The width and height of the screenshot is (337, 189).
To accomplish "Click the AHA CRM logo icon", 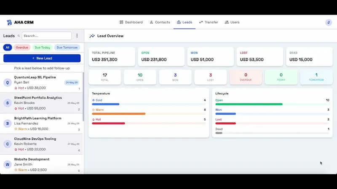I will (9, 22).
